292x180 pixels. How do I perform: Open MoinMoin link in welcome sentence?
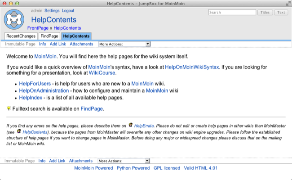[45, 56]
